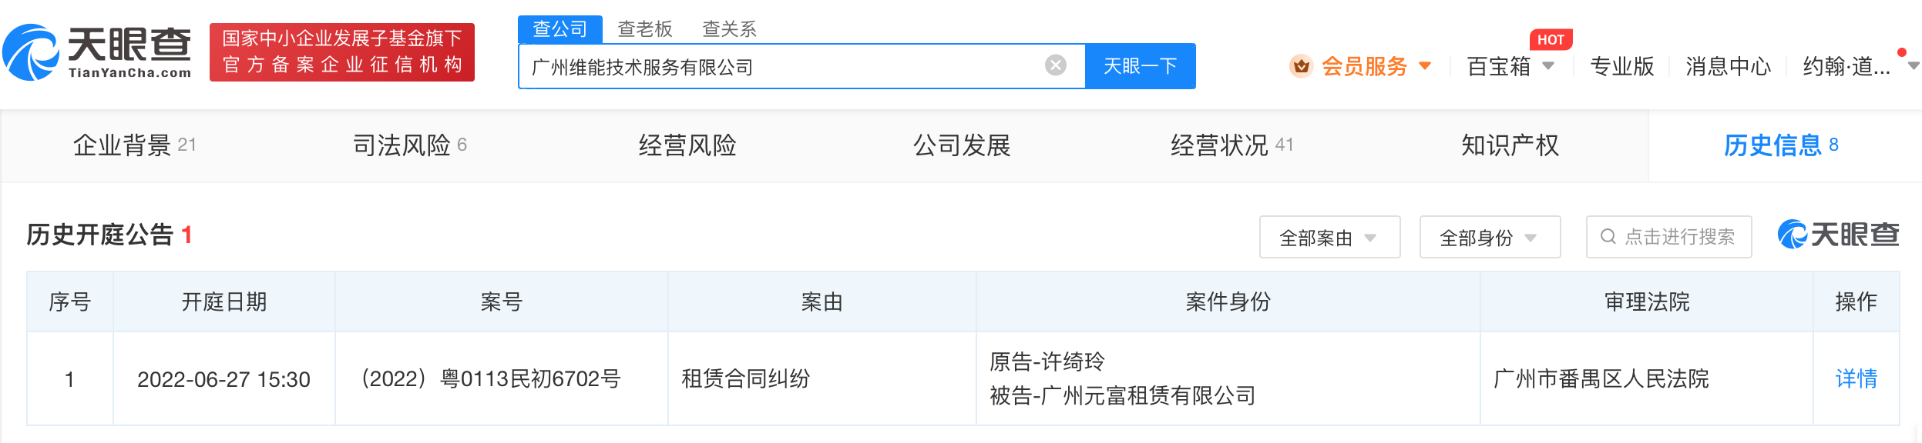Switch to the 查关系 search tab
The height and width of the screenshot is (443, 1922).
729,29
